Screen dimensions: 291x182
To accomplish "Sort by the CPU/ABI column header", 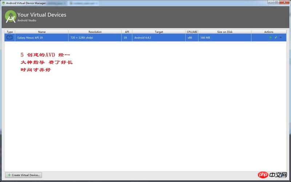I will point(192,32).
